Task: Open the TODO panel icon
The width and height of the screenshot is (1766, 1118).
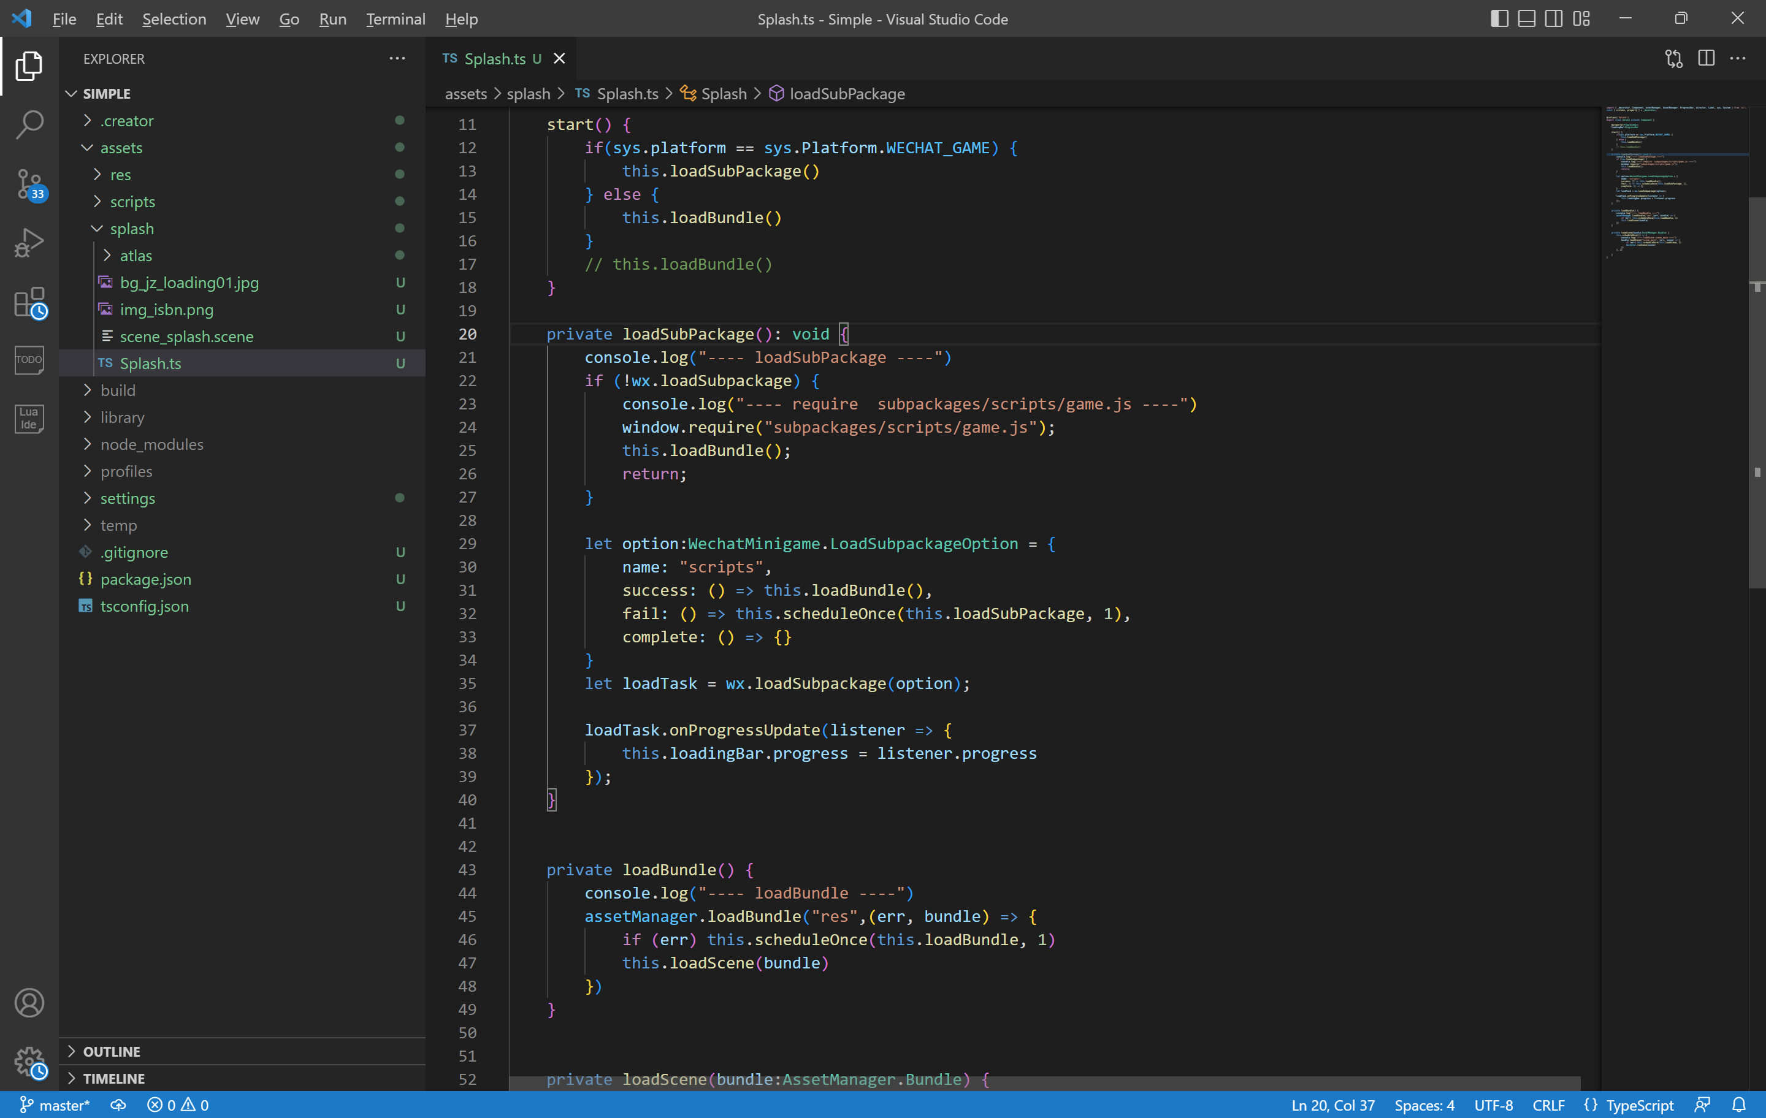Action: [29, 360]
